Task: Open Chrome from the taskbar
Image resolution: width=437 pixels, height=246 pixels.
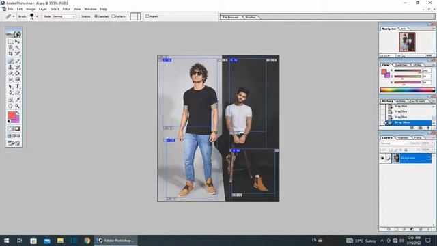Action: (87, 241)
